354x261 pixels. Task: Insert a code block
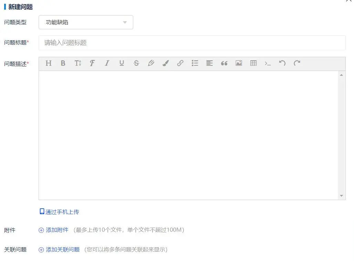(x=268, y=63)
